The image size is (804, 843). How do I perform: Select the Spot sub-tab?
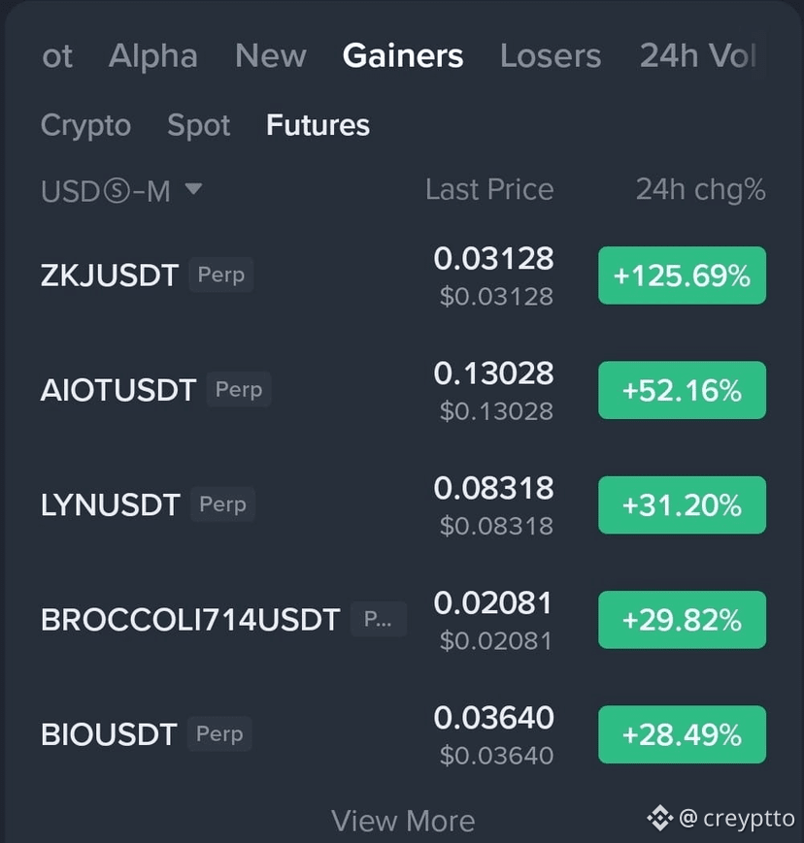click(x=199, y=126)
